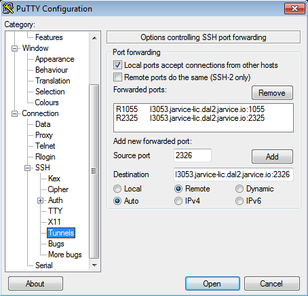Open the Cipher category
Viewport: 308px width, 296px height.
58,189
